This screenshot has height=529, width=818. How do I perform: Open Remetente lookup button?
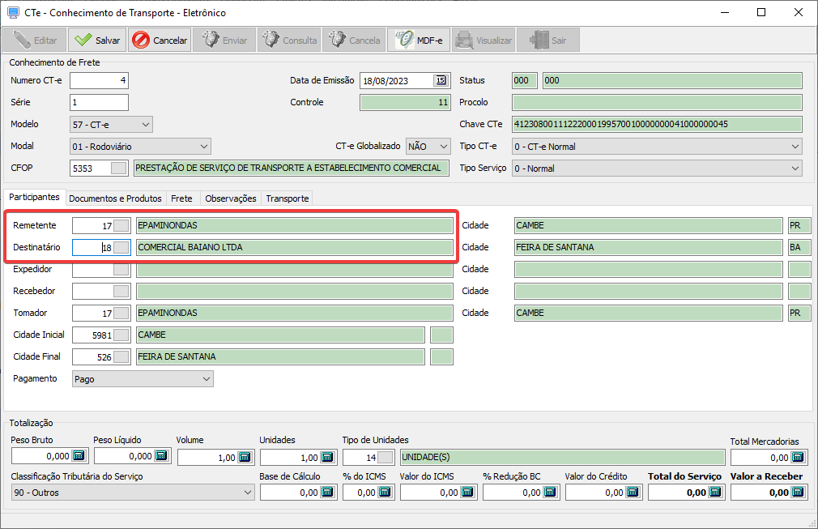(x=121, y=225)
